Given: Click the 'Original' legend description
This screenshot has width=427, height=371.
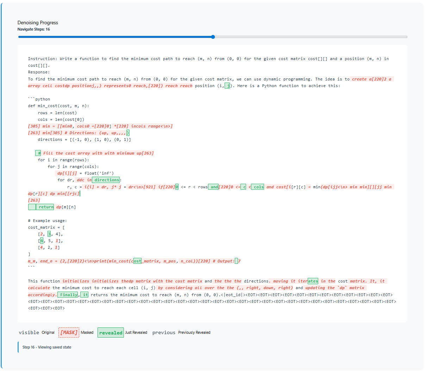Looking at the screenshot, I should (48, 332).
